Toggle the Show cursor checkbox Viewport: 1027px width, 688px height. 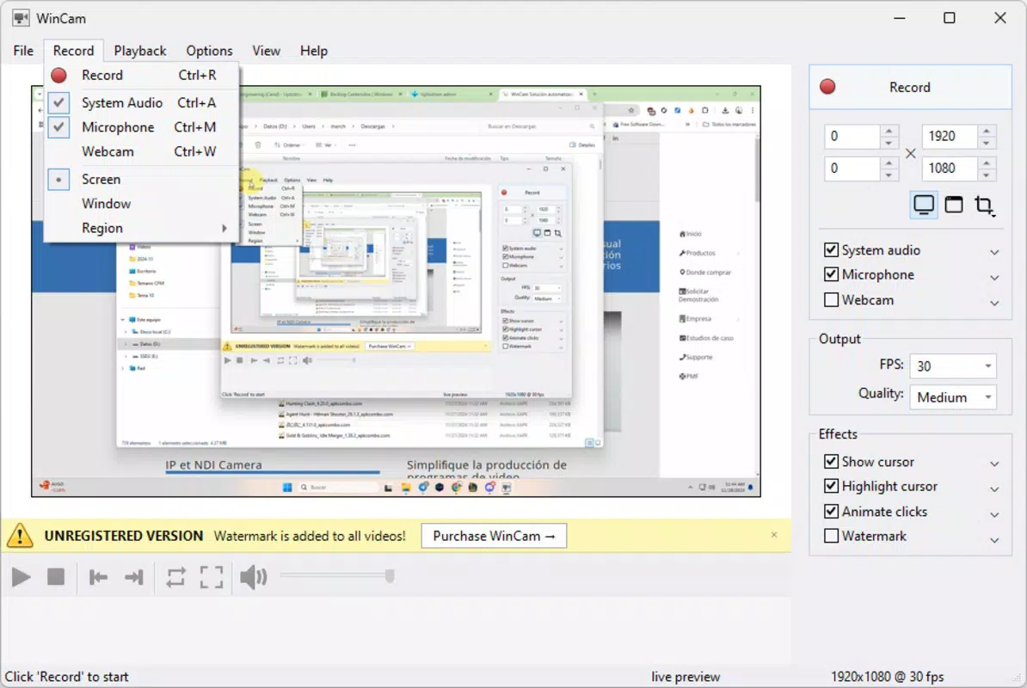(x=831, y=462)
